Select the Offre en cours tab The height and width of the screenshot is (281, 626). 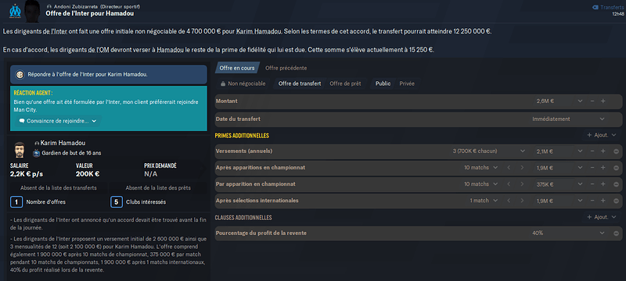(237, 68)
